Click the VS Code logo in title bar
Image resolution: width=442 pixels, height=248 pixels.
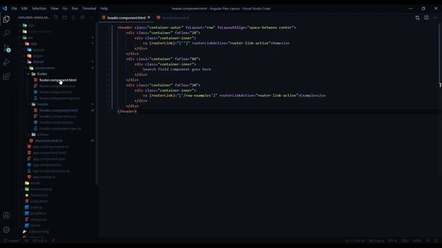[x=5, y=8]
